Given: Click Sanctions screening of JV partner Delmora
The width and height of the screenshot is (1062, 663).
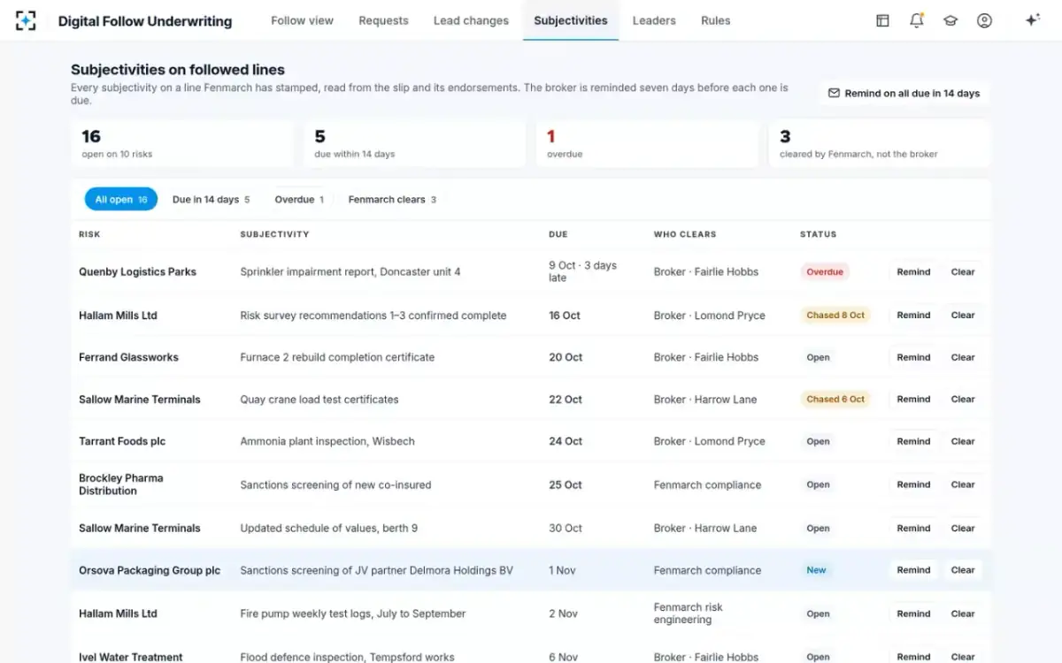Looking at the screenshot, I should 376,571.
